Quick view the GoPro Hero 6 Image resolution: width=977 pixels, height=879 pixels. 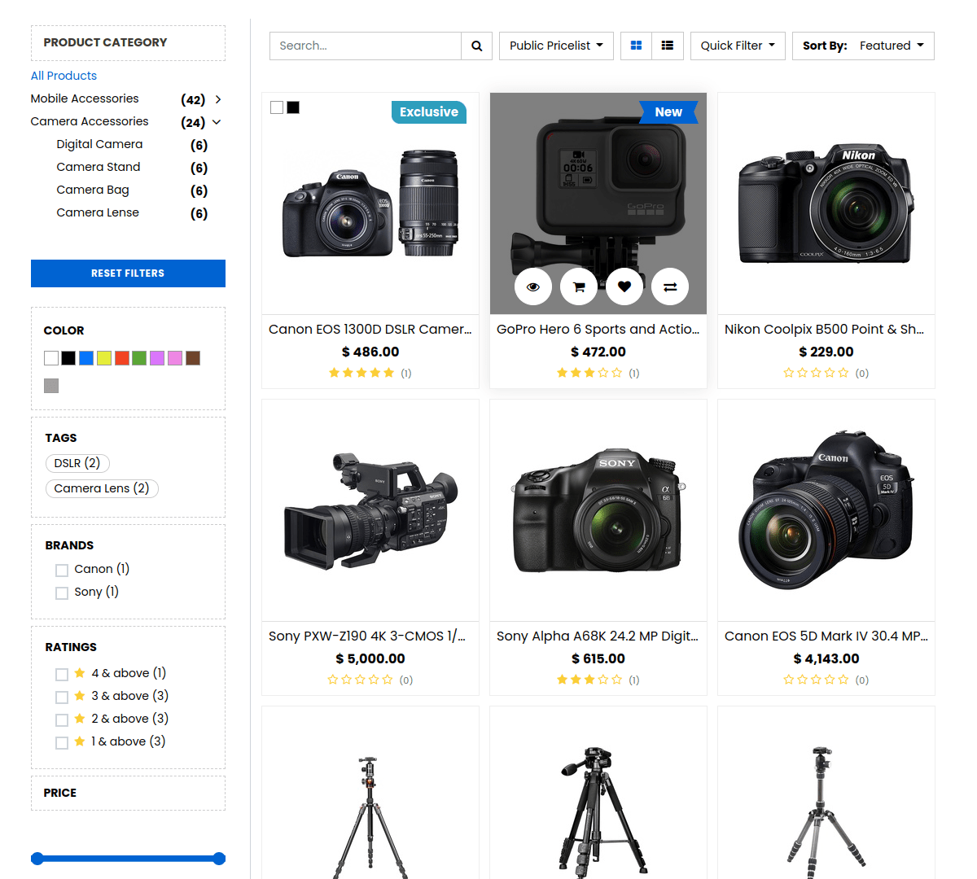pyautogui.click(x=533, y=286)
